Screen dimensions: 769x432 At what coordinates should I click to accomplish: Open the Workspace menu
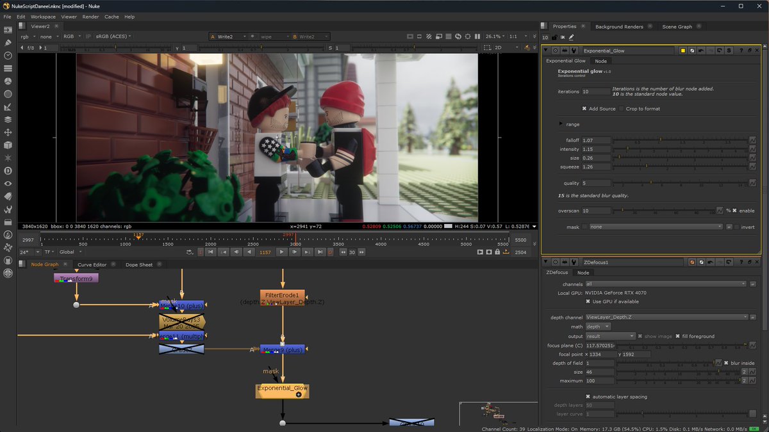tap(43, 17)
